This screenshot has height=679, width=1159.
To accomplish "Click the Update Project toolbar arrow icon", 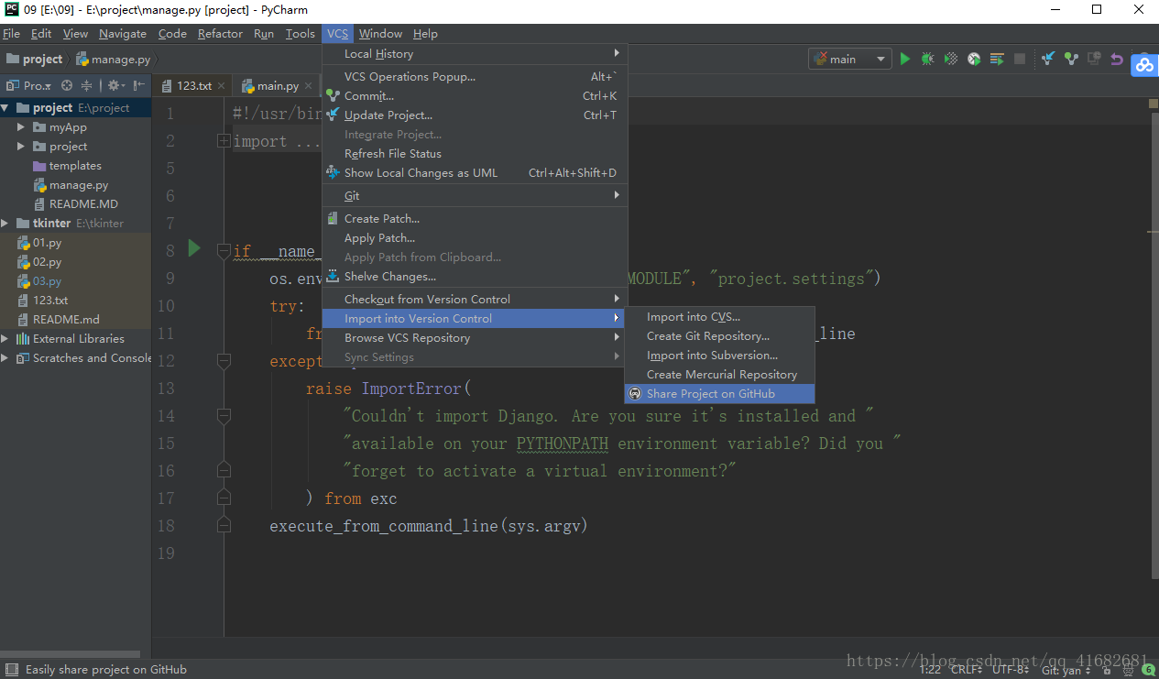I will pyautogui.click(x=1048, y=59).
